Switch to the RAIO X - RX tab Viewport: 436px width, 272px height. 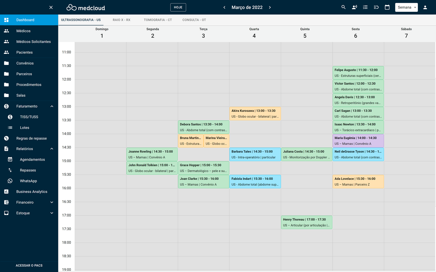[121, 20]
